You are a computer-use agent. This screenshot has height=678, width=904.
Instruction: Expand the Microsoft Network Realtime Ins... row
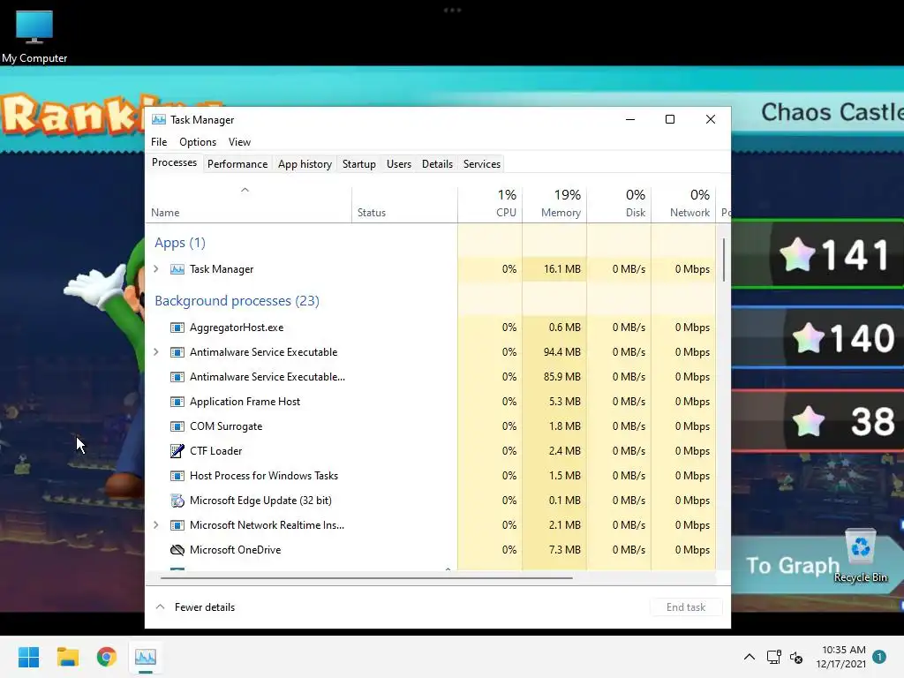(155, 524)
